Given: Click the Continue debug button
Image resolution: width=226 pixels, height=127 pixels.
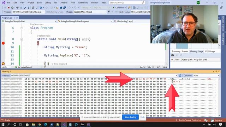Looking at the screenshot, I should pyautogui.click(x=118, y=8).
